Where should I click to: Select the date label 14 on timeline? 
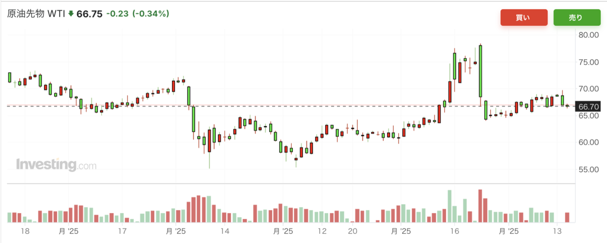point(225,231)
